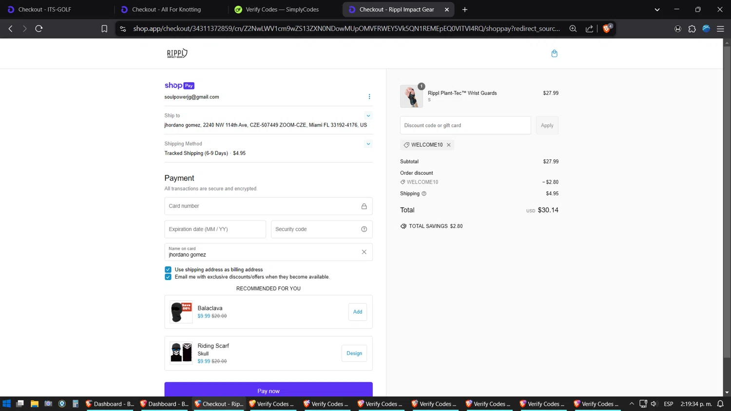The image size is (731, 411).
Task: Click the share page icon
Action: point(589,29)
